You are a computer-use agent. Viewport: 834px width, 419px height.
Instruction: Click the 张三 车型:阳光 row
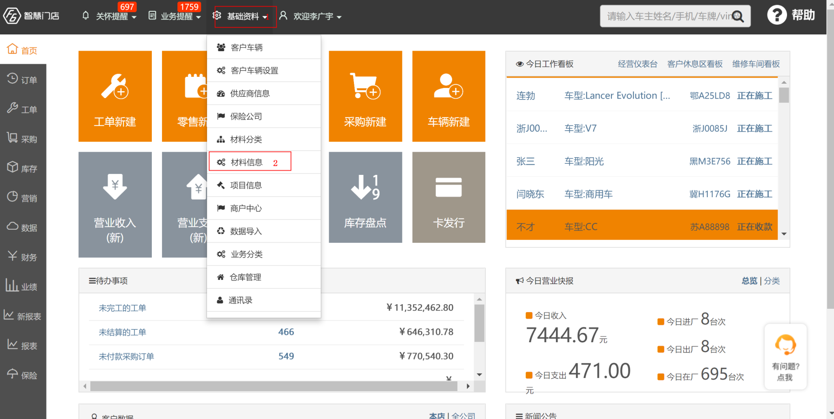pos(642,161)
